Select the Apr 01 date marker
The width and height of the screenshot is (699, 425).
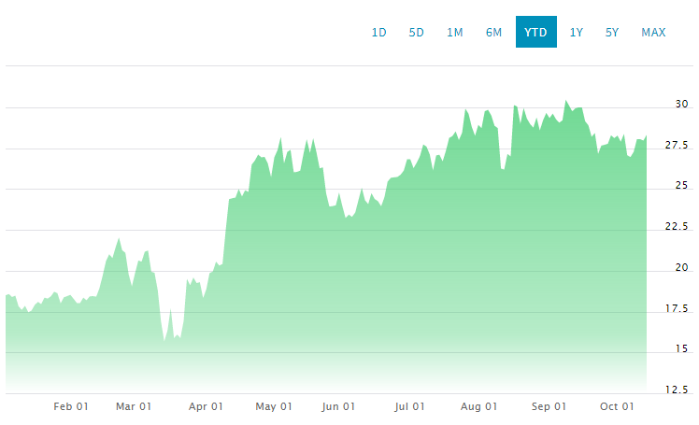tap(206, 406)
